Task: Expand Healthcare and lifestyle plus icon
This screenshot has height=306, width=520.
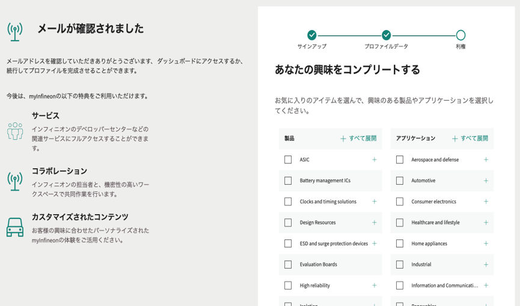Action: point(486,223)
